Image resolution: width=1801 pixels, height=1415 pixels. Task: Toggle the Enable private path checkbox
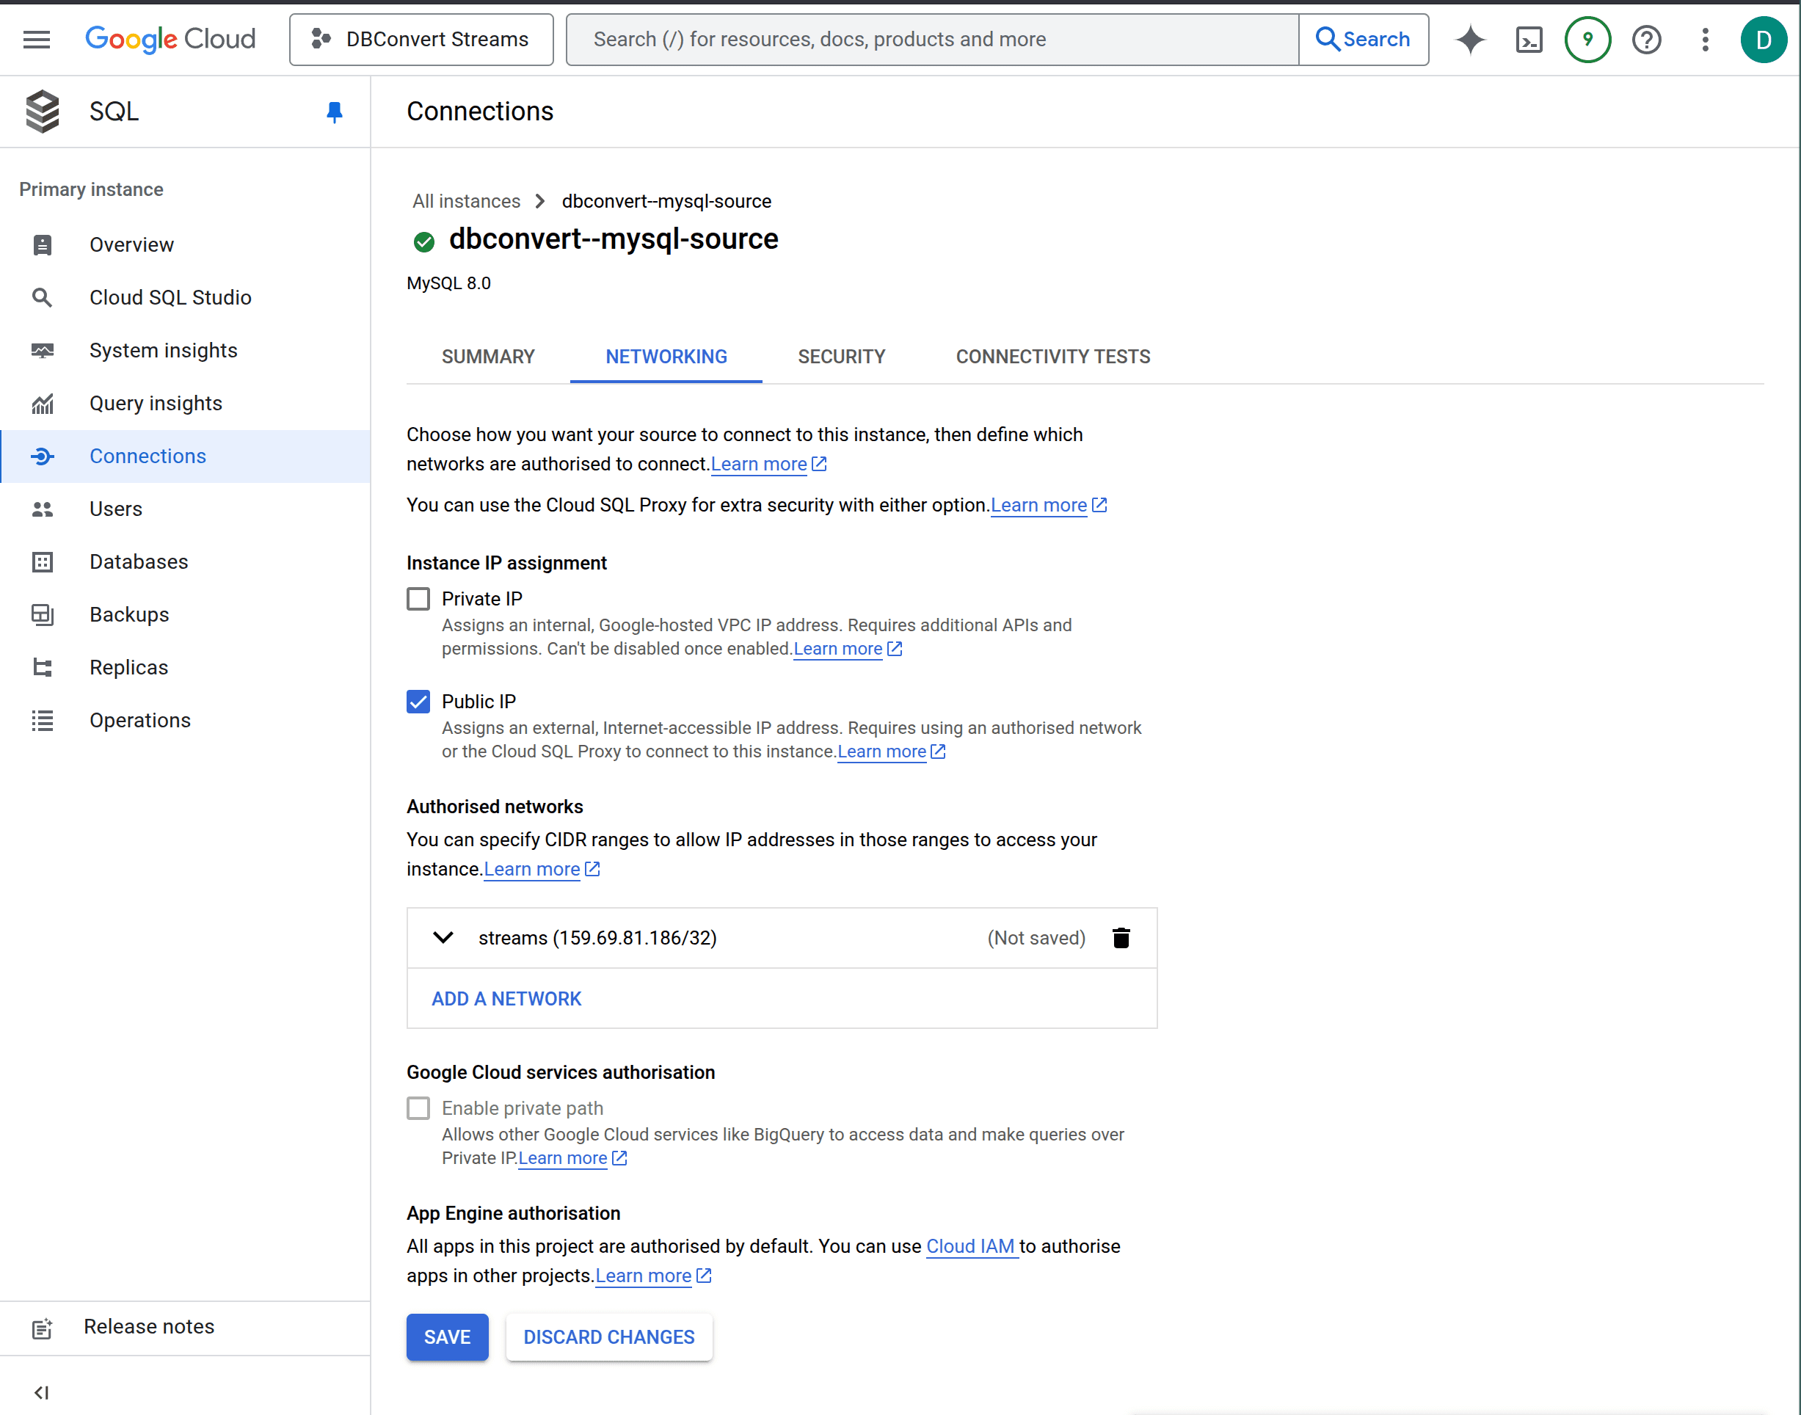point(418,1108)
